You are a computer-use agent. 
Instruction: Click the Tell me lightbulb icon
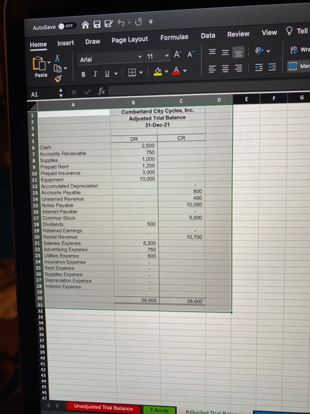pyautogui.click(x=289, y=31)
